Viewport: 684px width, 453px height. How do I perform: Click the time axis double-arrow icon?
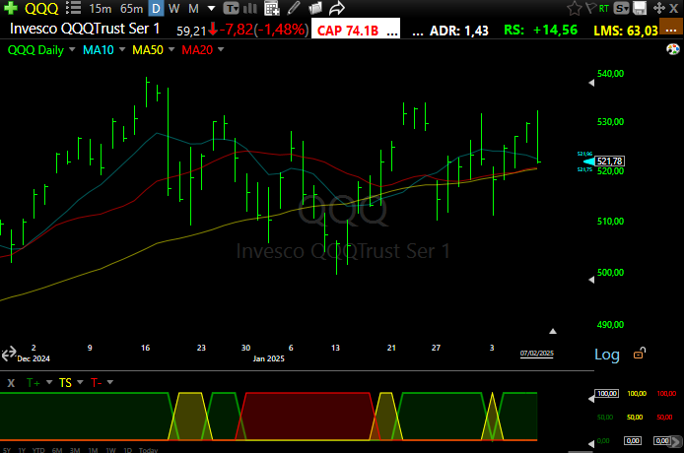tap(9, 354)
